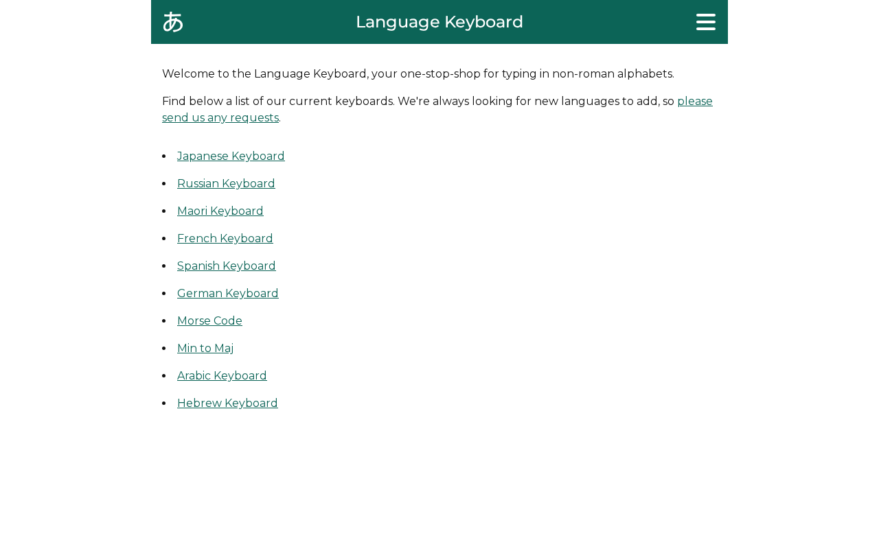Click the Japanese あ logo icon
Viewport: 879px width, 549px height.
173,22
